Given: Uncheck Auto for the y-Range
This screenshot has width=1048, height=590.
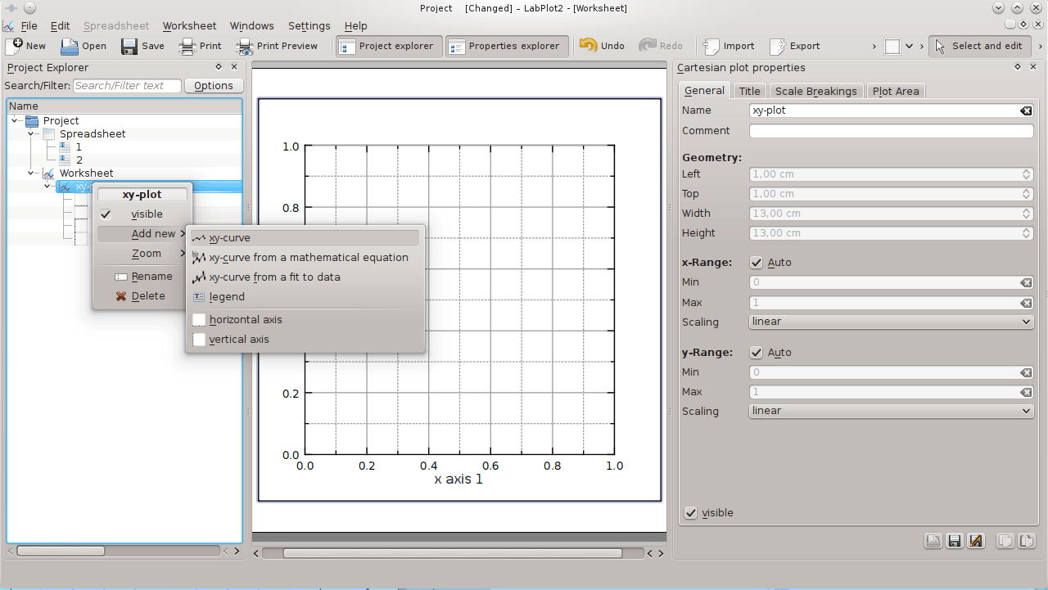Looking at the screenshot, I should point(757,353).
